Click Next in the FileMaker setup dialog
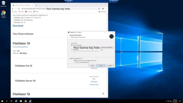The height and width of the screenshot is (103, 183). (101, 66)
